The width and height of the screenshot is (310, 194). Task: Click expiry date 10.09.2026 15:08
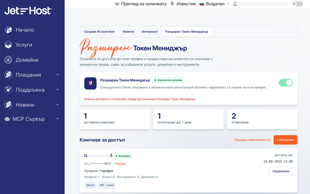point(278,161)
